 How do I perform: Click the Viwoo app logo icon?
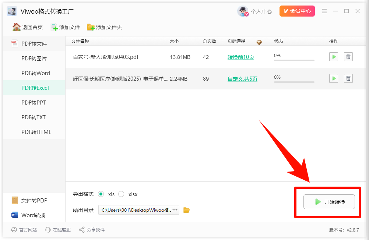(x=12, y=11)
